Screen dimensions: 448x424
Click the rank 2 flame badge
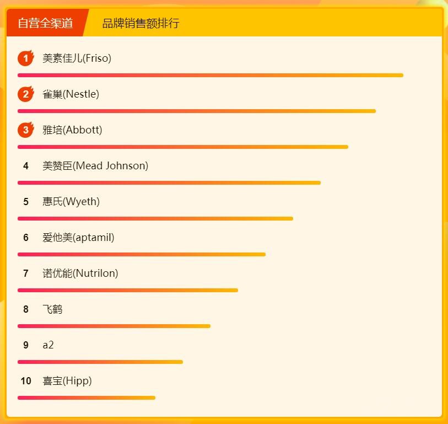pos(25,94)
